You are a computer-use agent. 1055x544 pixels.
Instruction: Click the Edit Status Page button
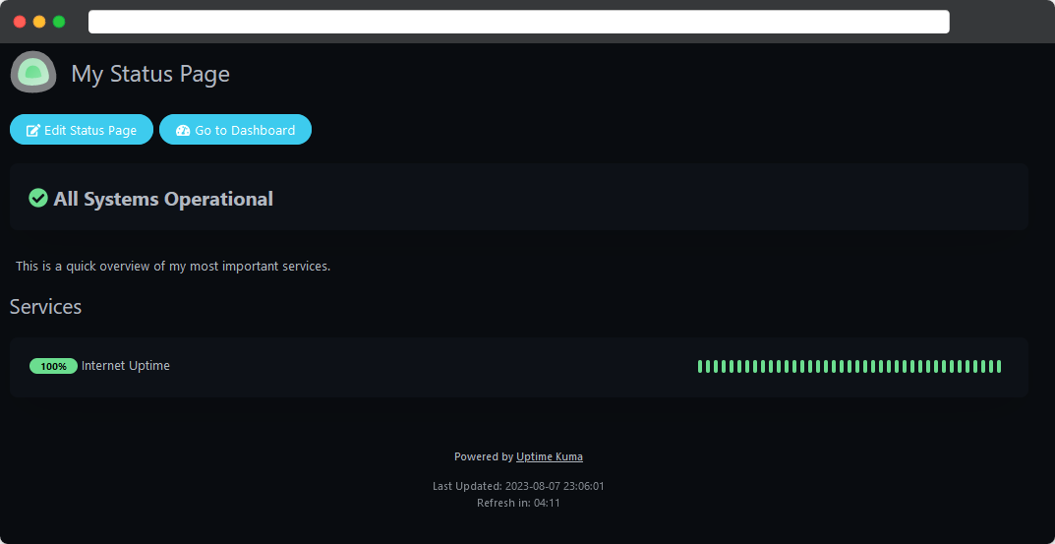82,130
